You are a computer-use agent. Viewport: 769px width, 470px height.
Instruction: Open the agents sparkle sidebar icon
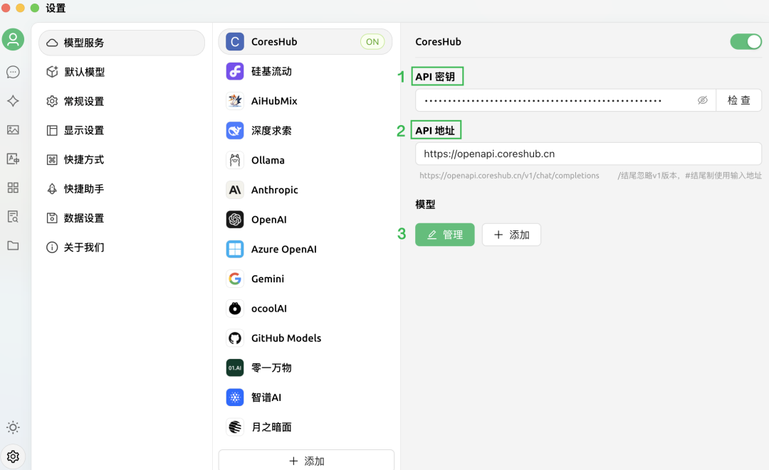[14, 101]
